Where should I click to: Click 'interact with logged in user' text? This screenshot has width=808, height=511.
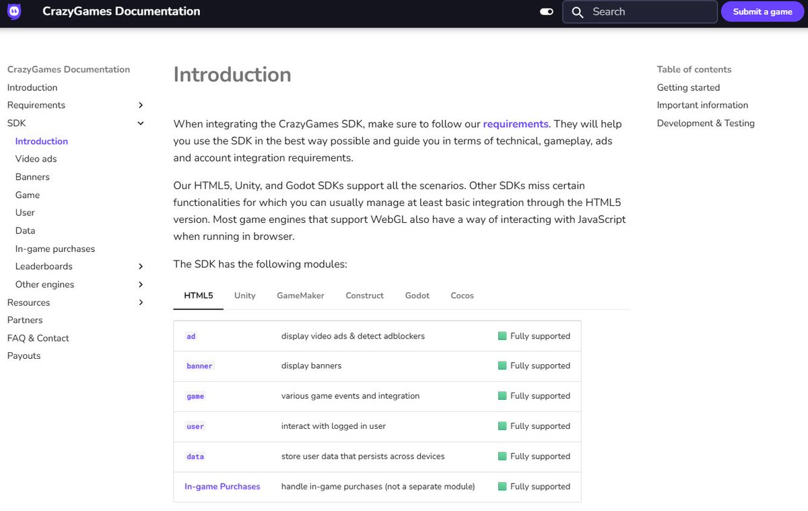[333, 426]
